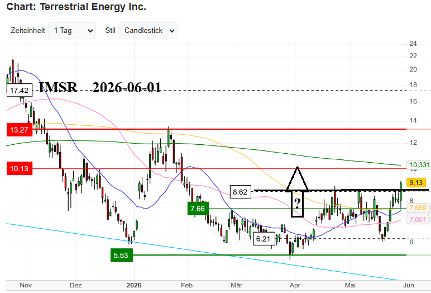Click the 'Jun' label on time axis
The width and height of the screenshot is (431, 293).
click(x=409, y=285)
